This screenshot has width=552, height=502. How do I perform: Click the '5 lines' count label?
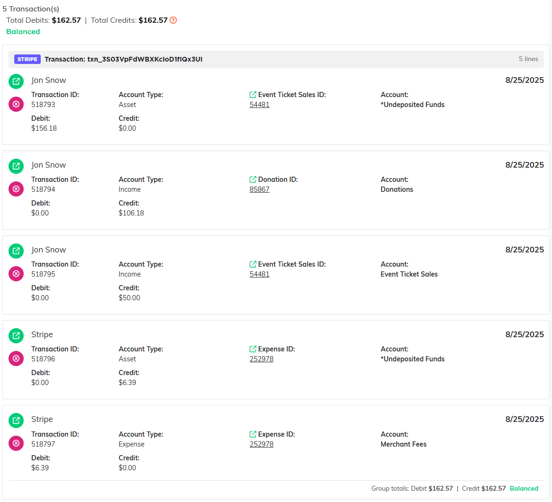[528, 59]
